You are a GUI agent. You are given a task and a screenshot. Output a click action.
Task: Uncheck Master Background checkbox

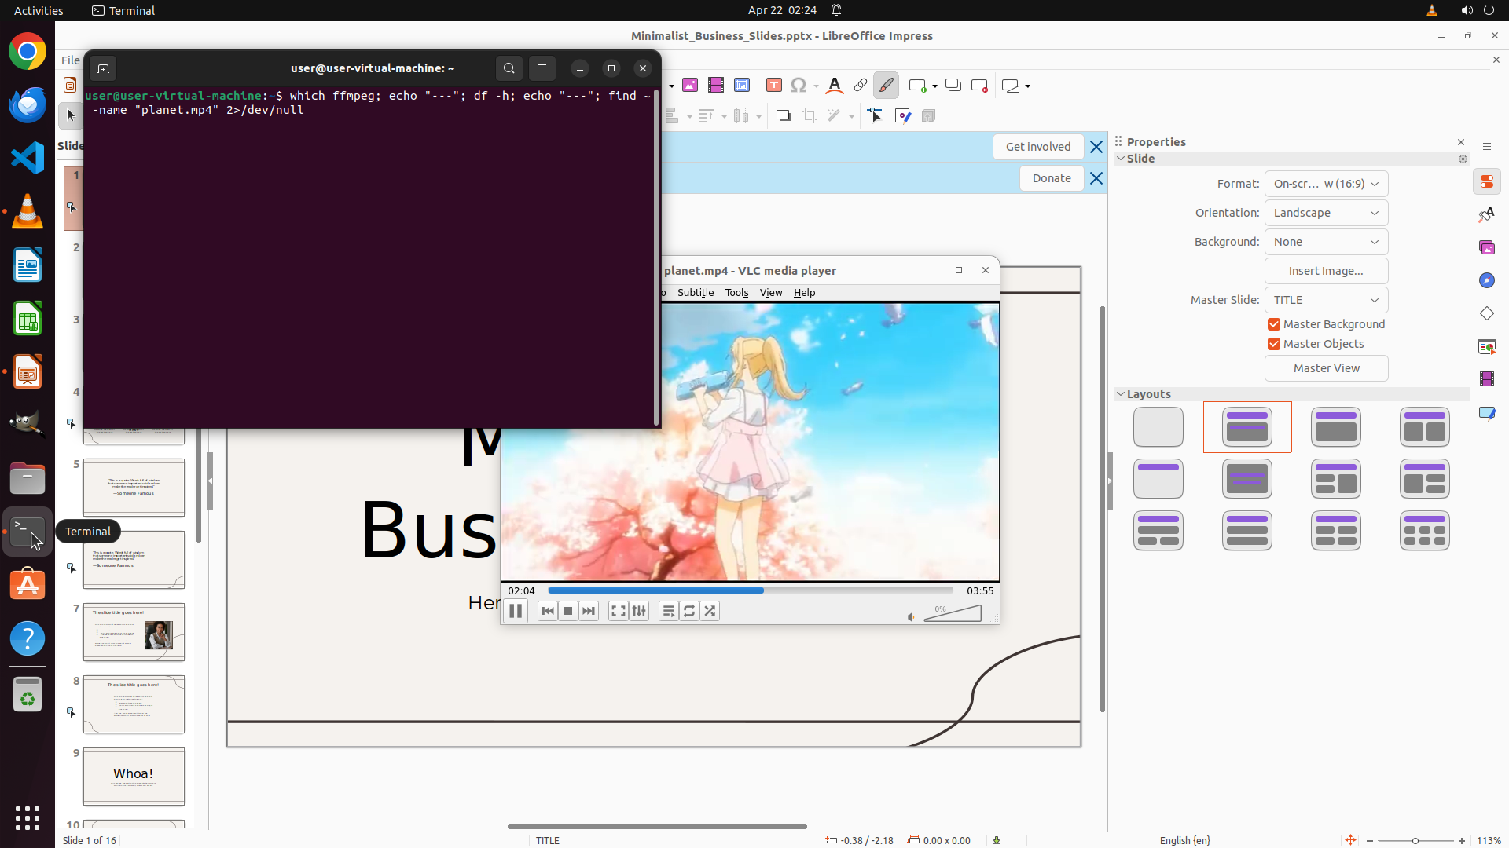pyautogui.click(x=1274, y=324)
